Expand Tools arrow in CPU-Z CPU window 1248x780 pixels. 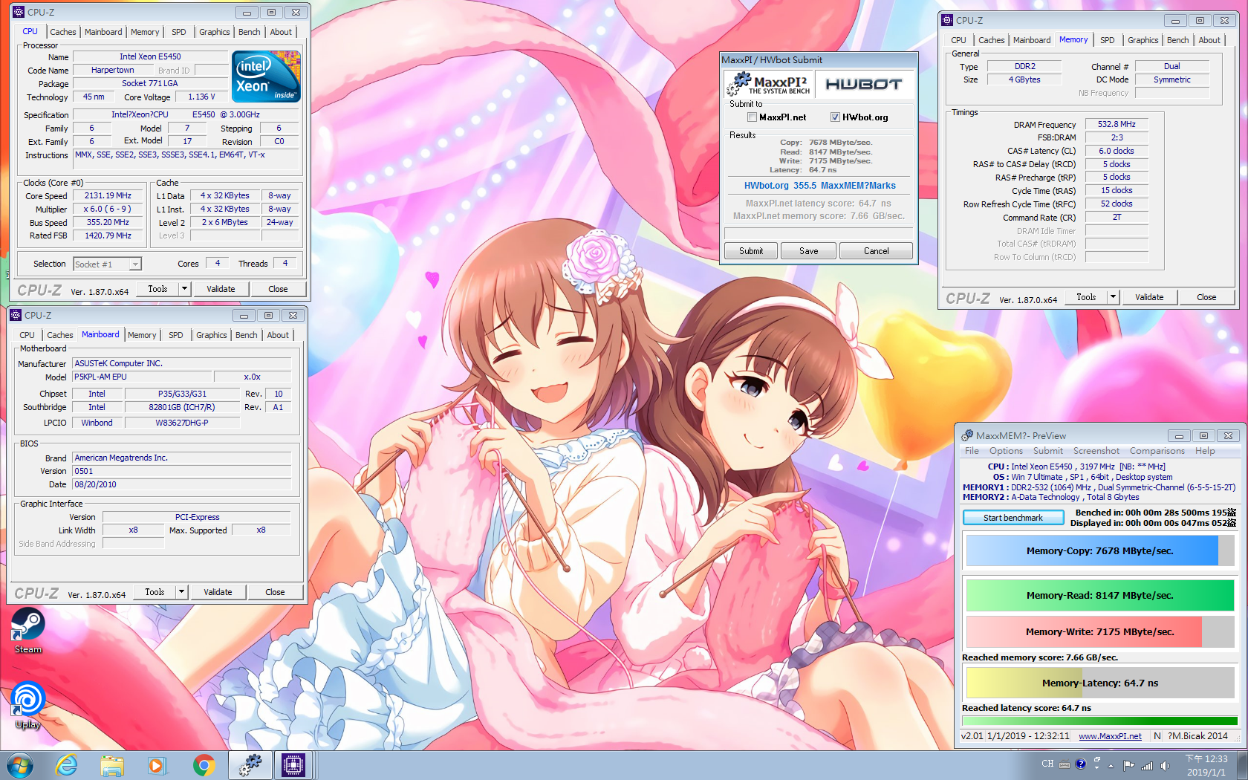coord(185,289)
